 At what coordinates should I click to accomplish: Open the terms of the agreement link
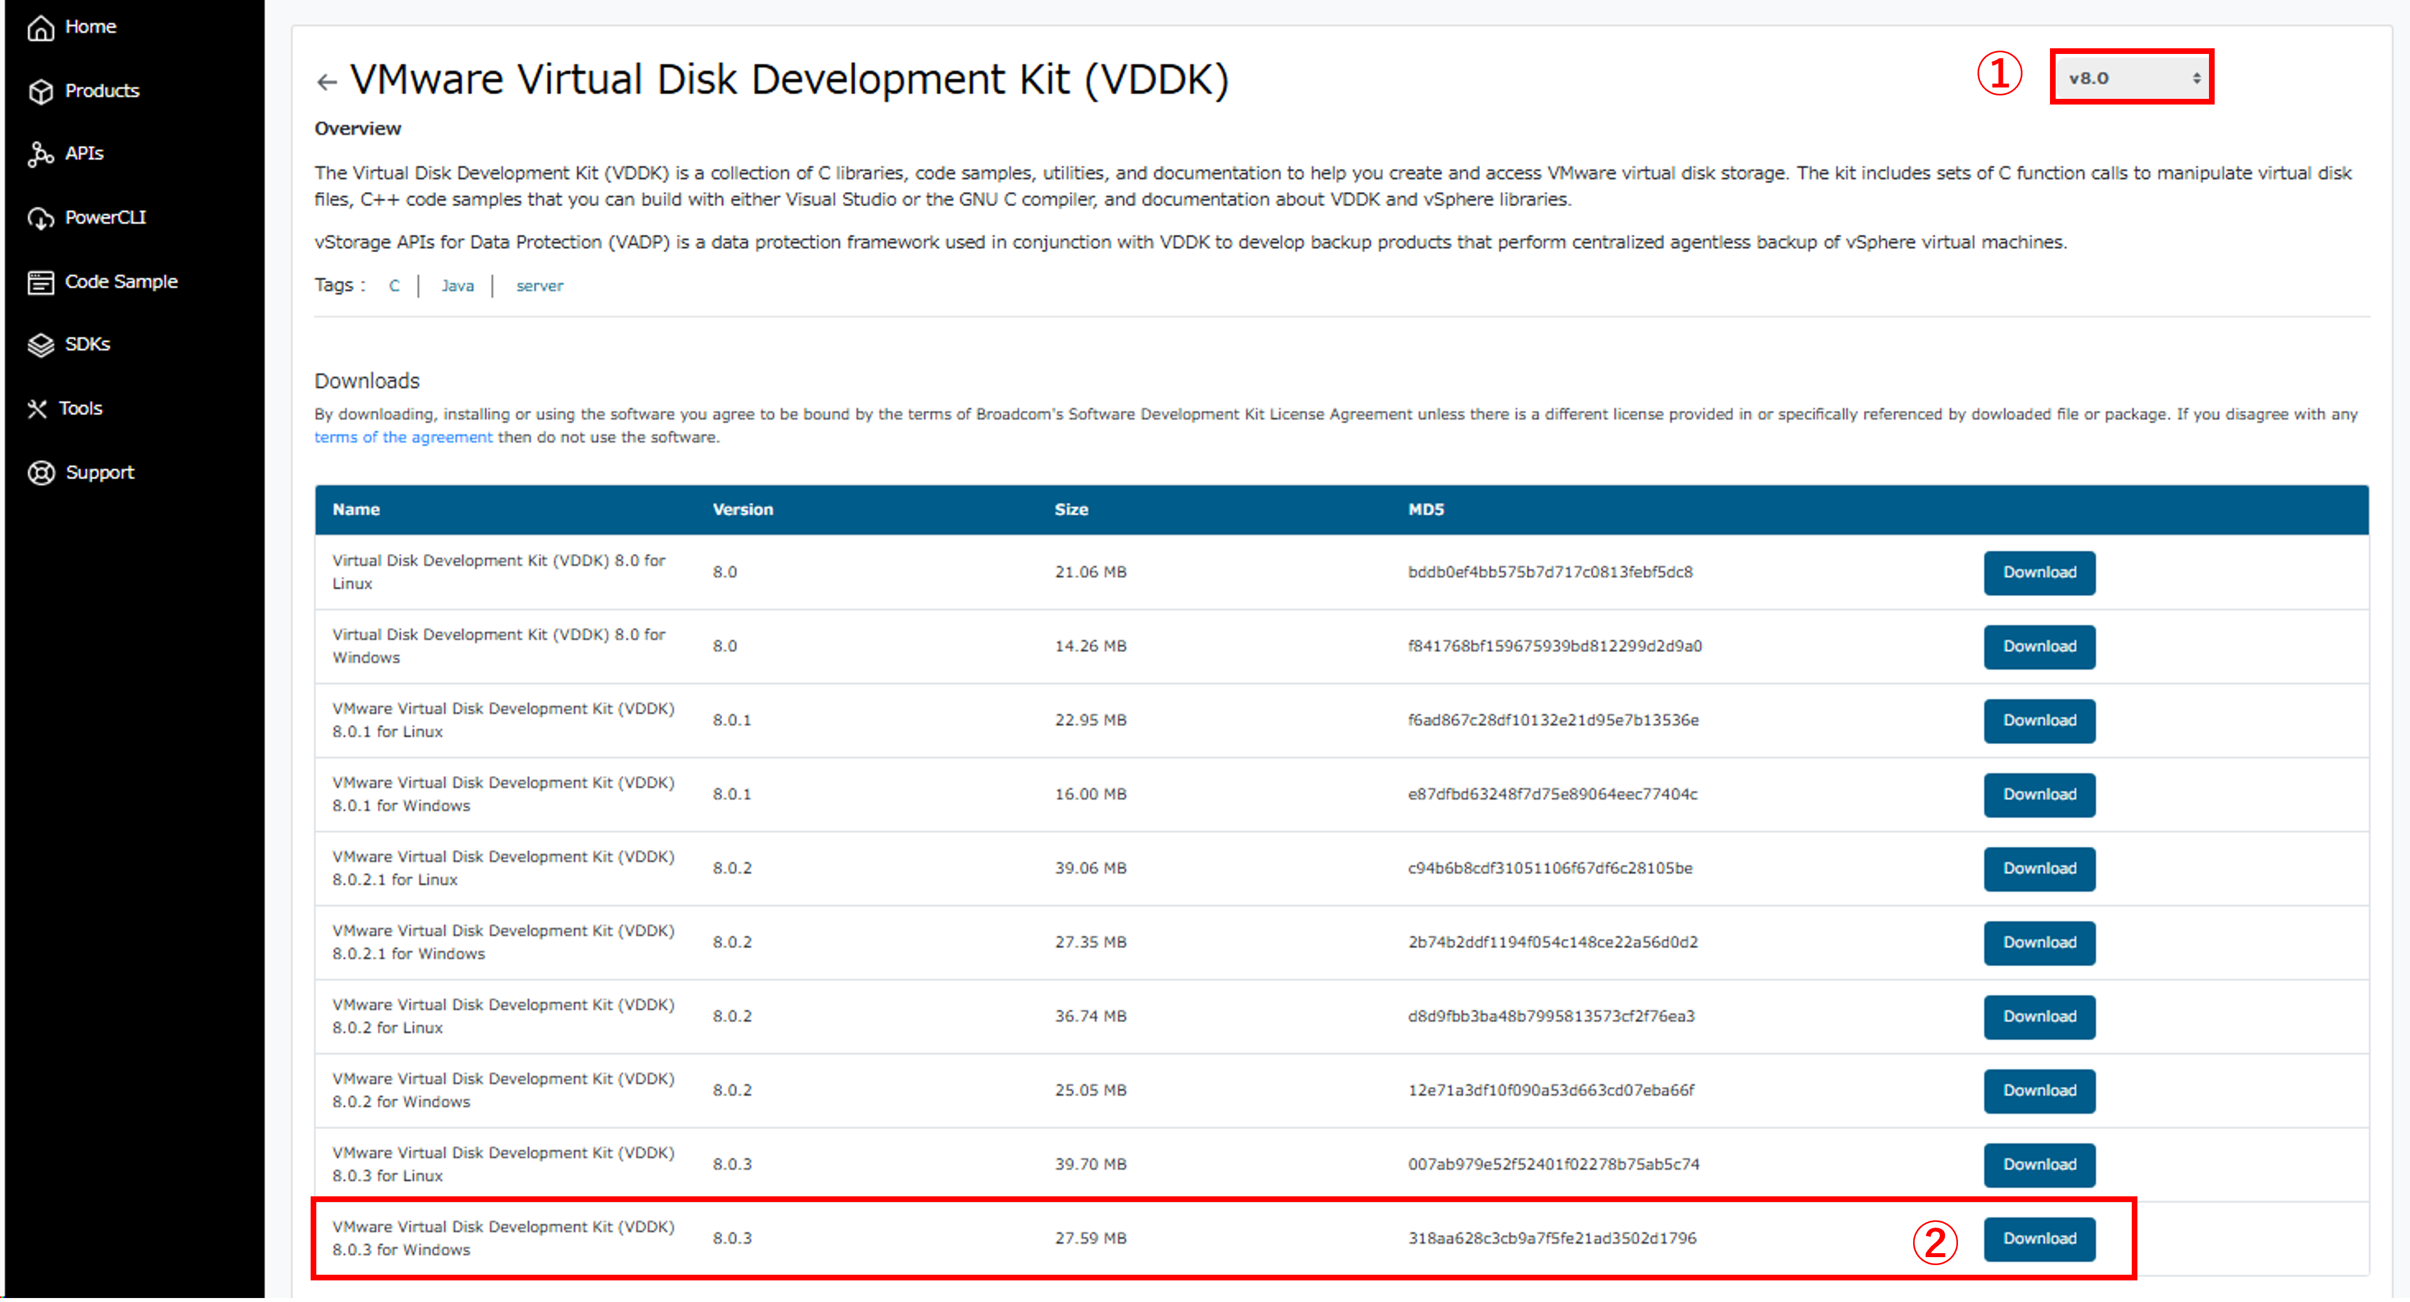[402, 437]
